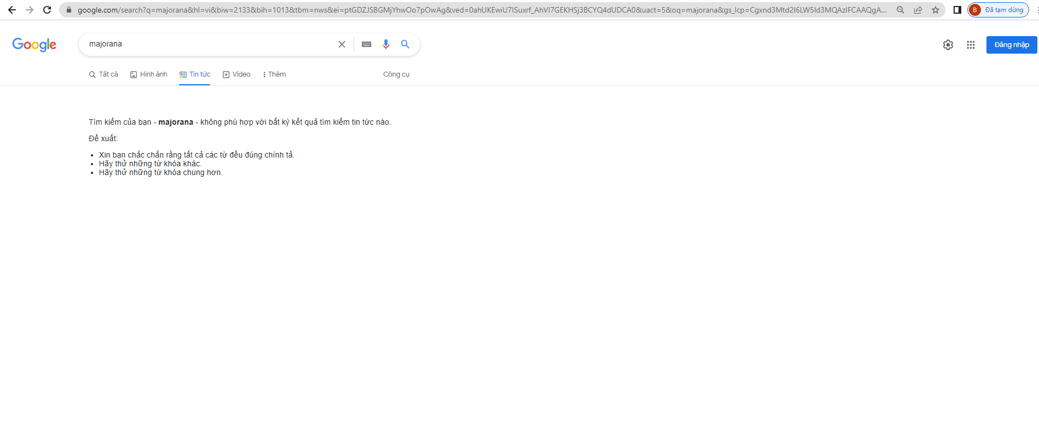Switch to the Hình ảnh tab
The width and height of the screenshot is (1039, 448).
pyautogui.click(x=149, y=74)
